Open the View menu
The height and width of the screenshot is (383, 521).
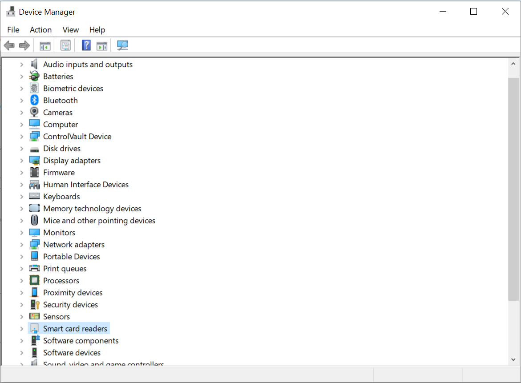click(70, 29)
